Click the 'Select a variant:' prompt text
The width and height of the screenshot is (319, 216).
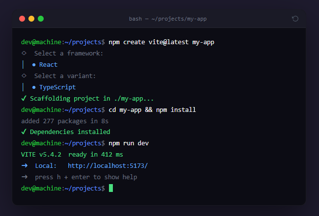(65, 76)
